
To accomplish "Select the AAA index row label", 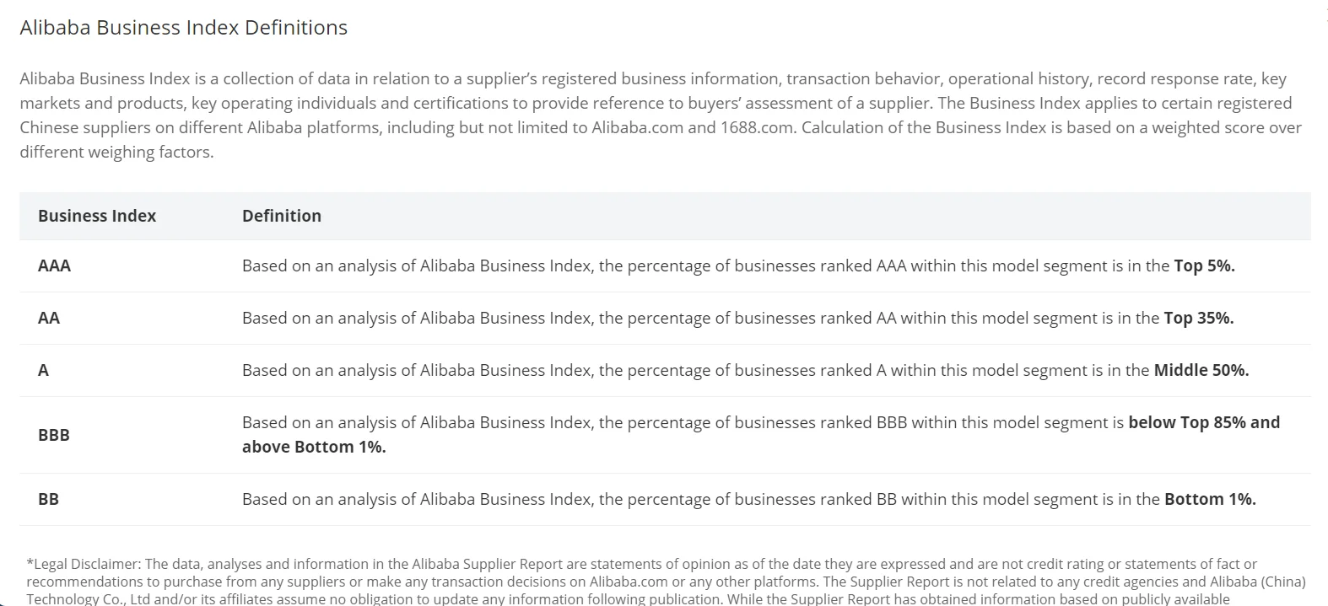I will pyautogui.click(x=54, y=265).
